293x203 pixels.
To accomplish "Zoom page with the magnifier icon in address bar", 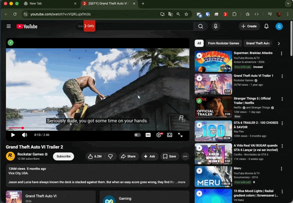I will (x=178, y=14).
